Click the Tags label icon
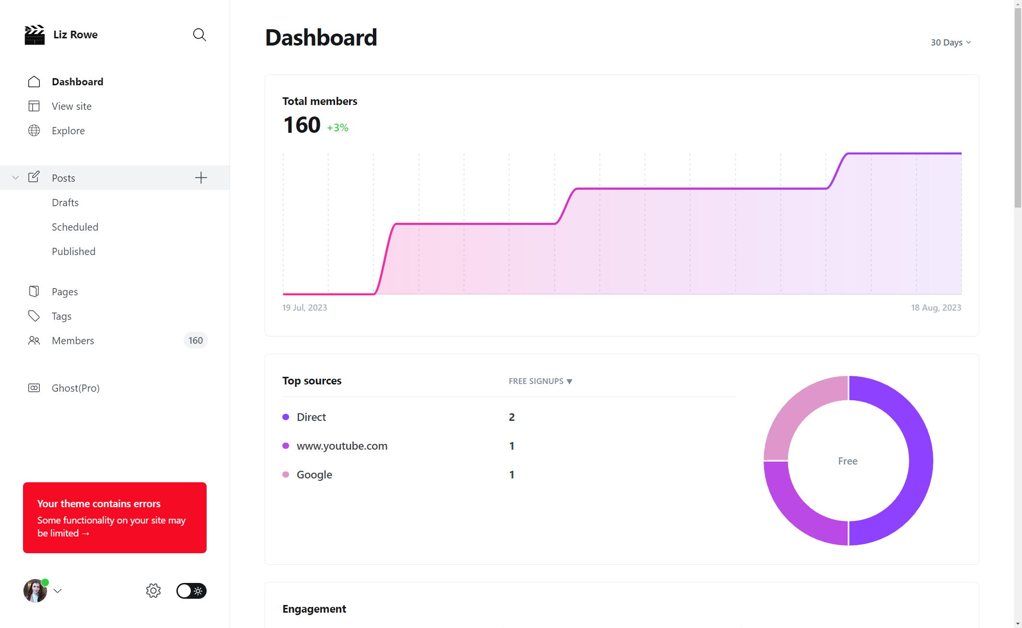 coord(34,316)
